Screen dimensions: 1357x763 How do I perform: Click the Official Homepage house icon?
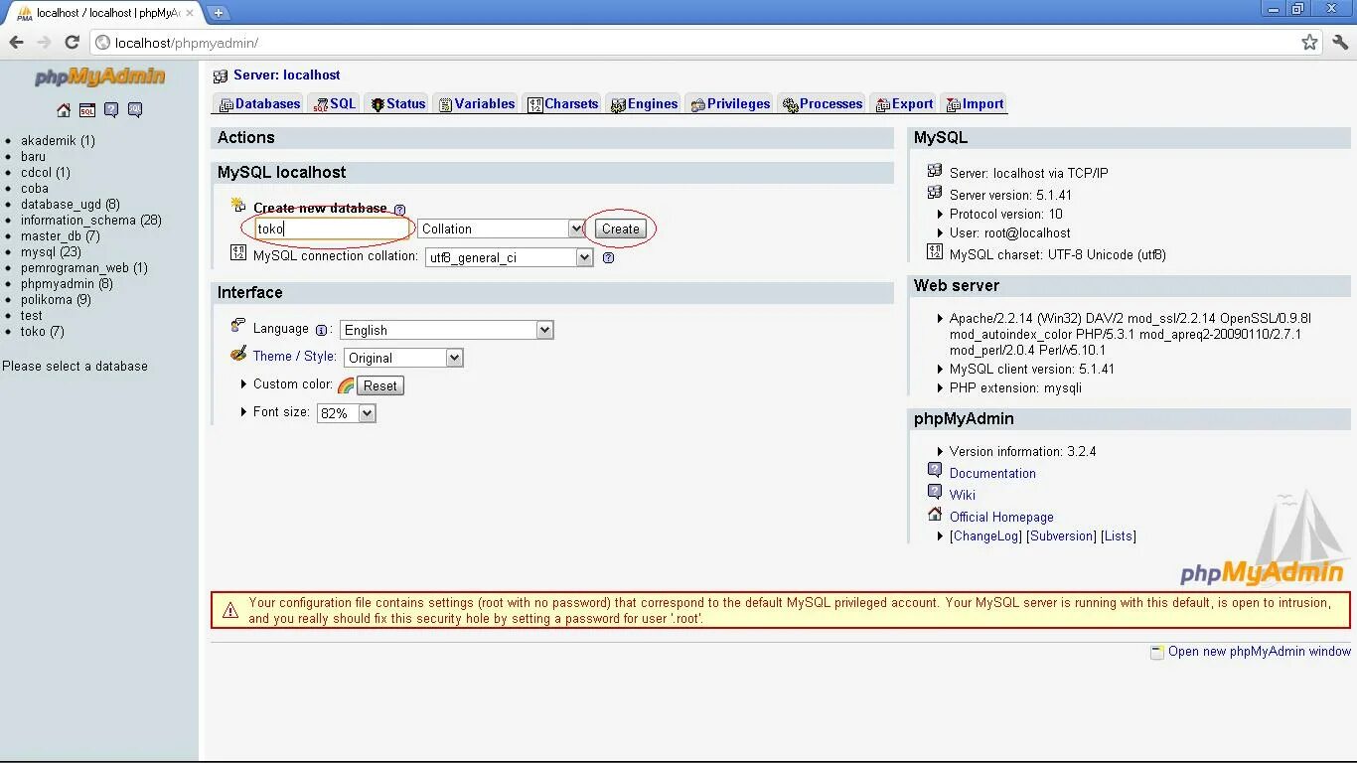(x=935, y=514)
